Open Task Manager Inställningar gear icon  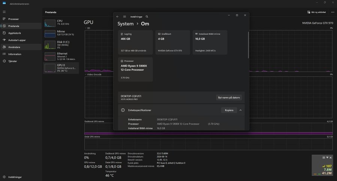click(x=4, y=177)
